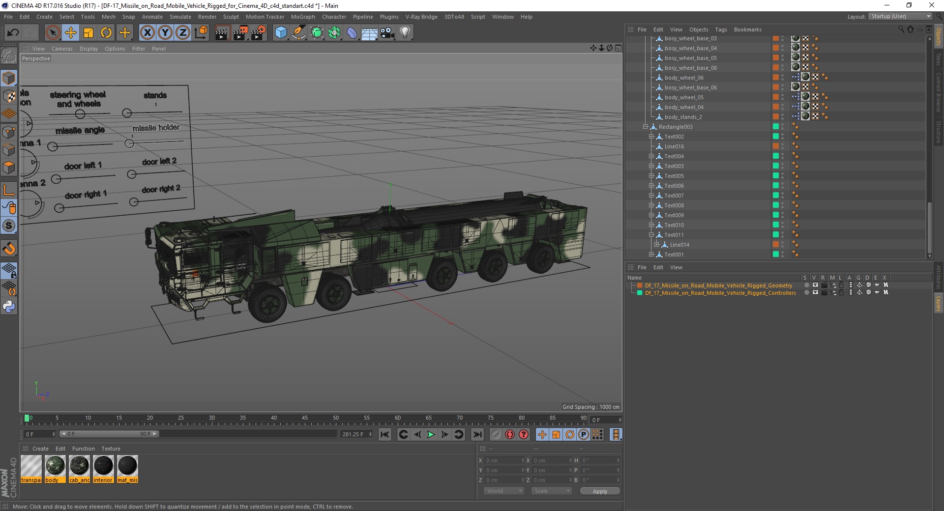This screenshot has height=511, width=944.
Task: Open the Scale mode dropdown
Action: click(x=552, y=491)
